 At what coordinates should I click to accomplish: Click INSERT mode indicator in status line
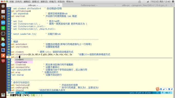11,93
